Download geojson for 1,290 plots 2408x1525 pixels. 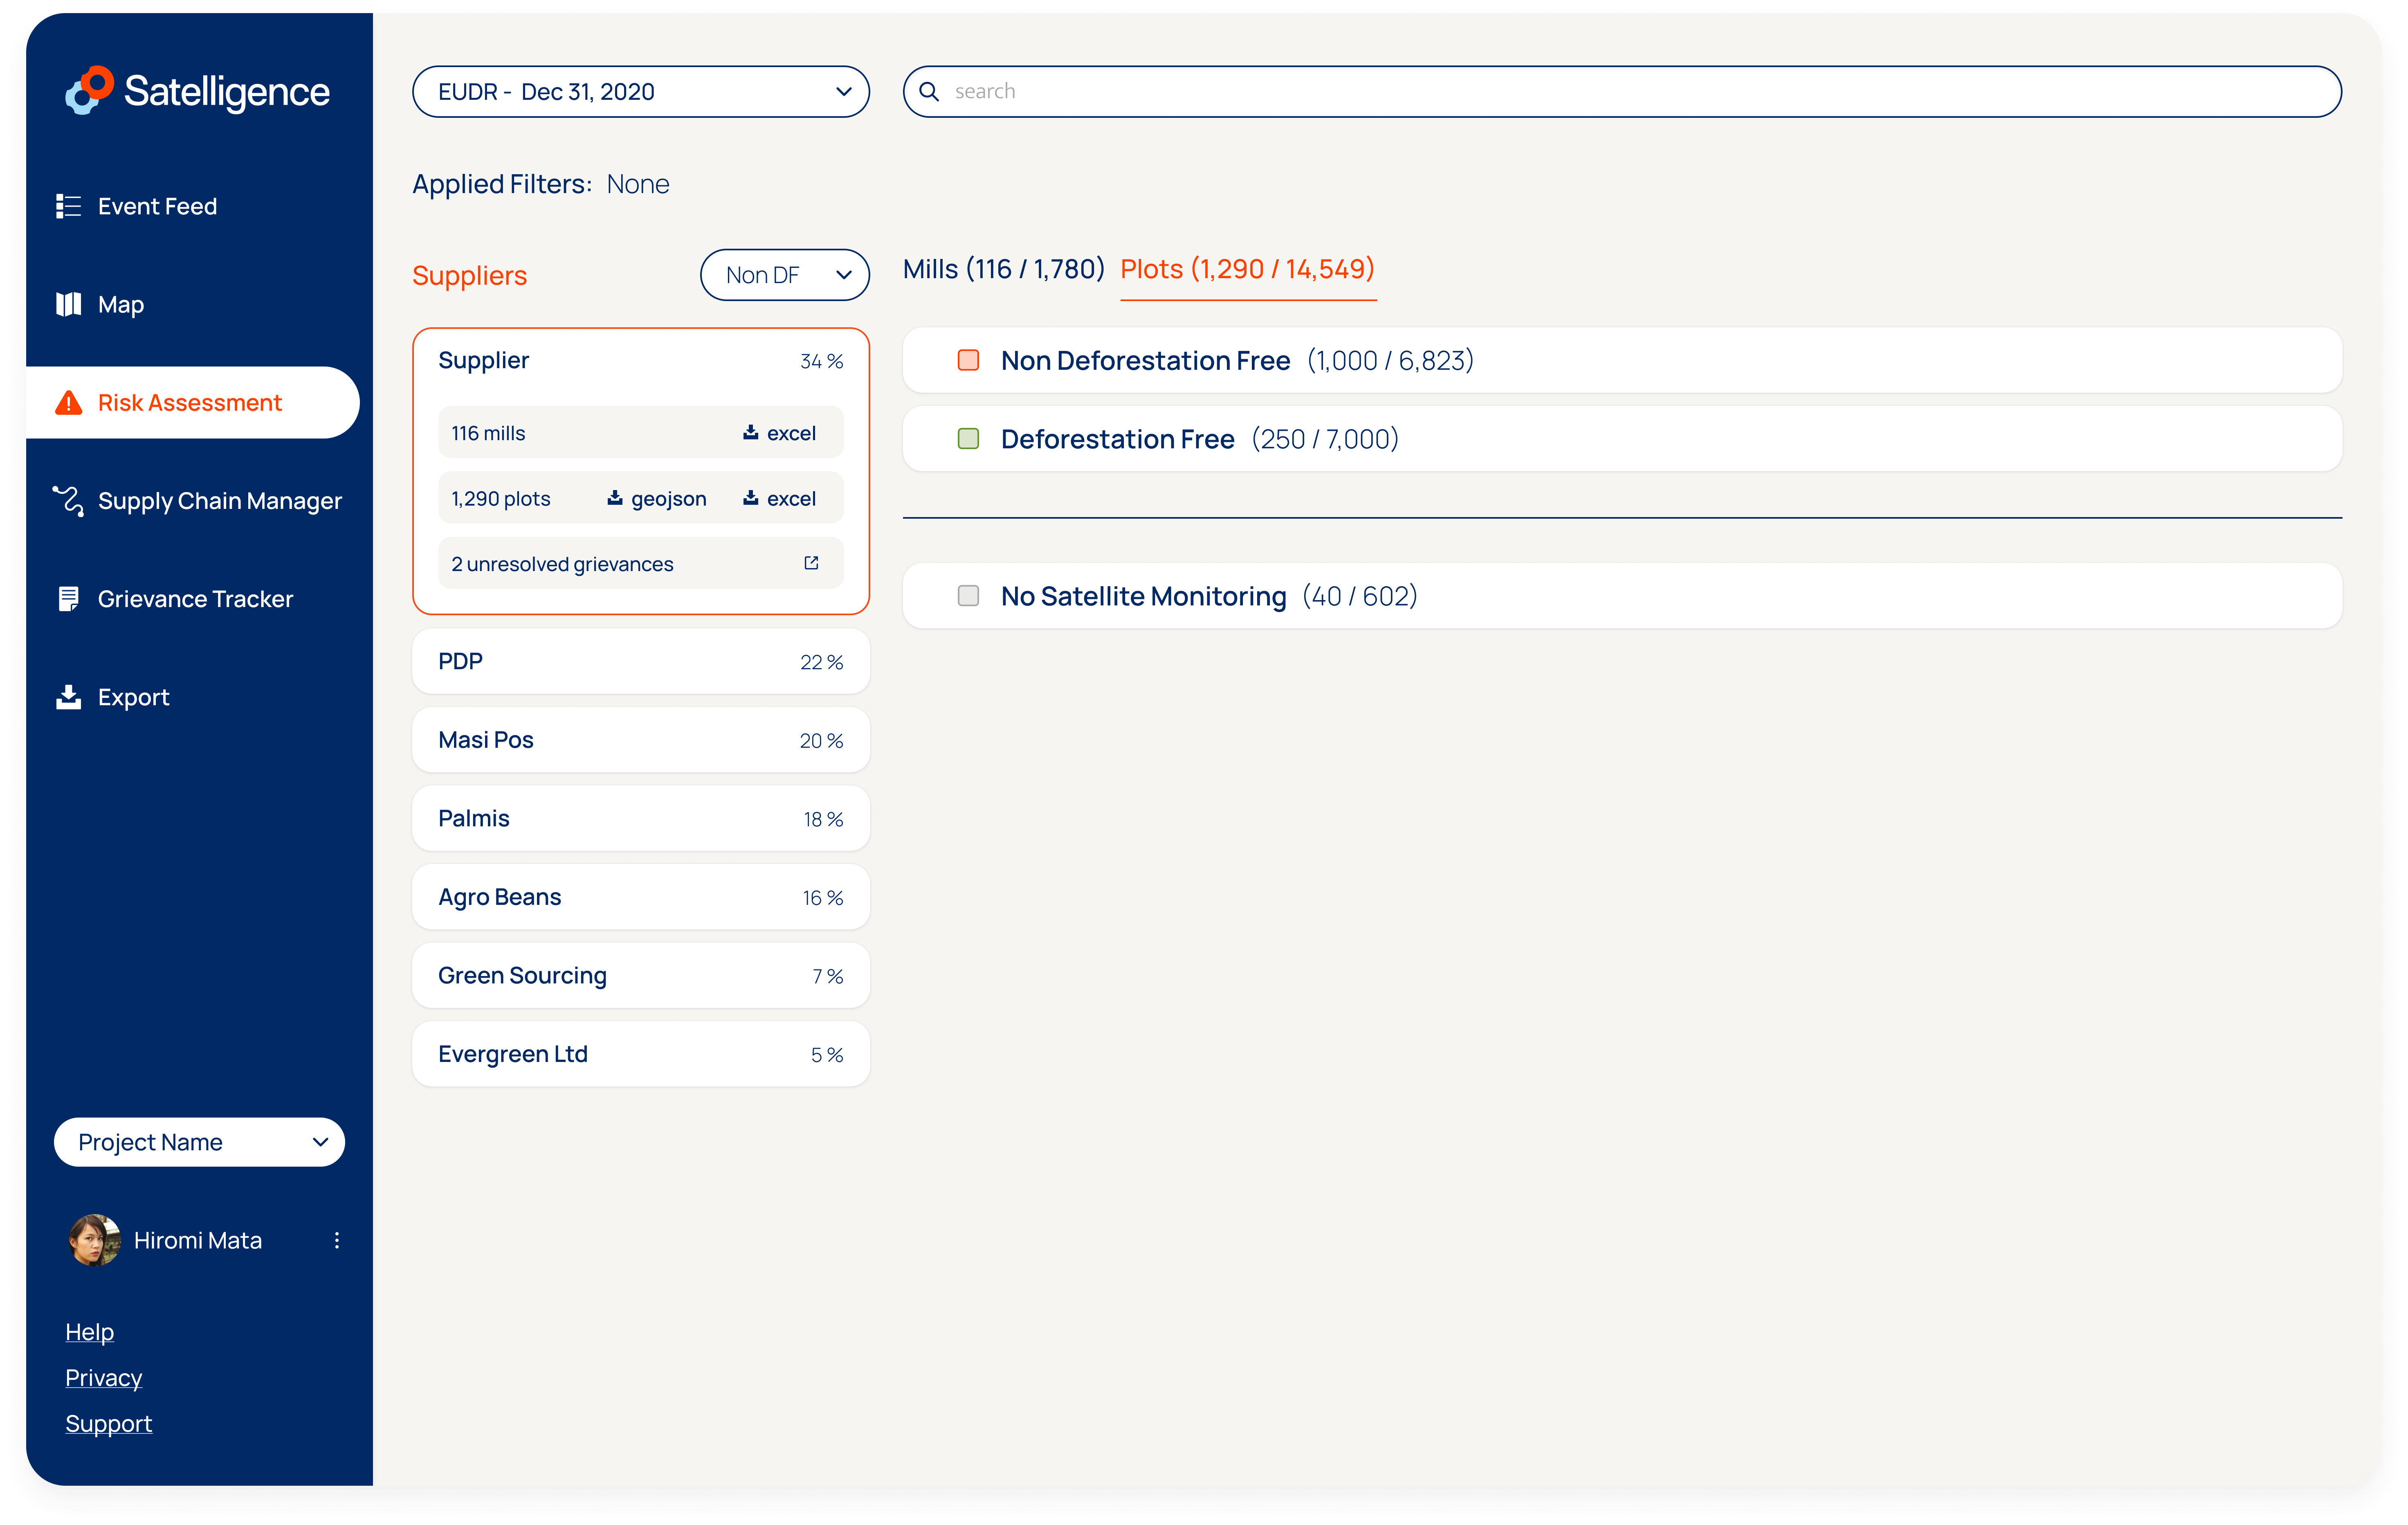[x=656, y=498]
